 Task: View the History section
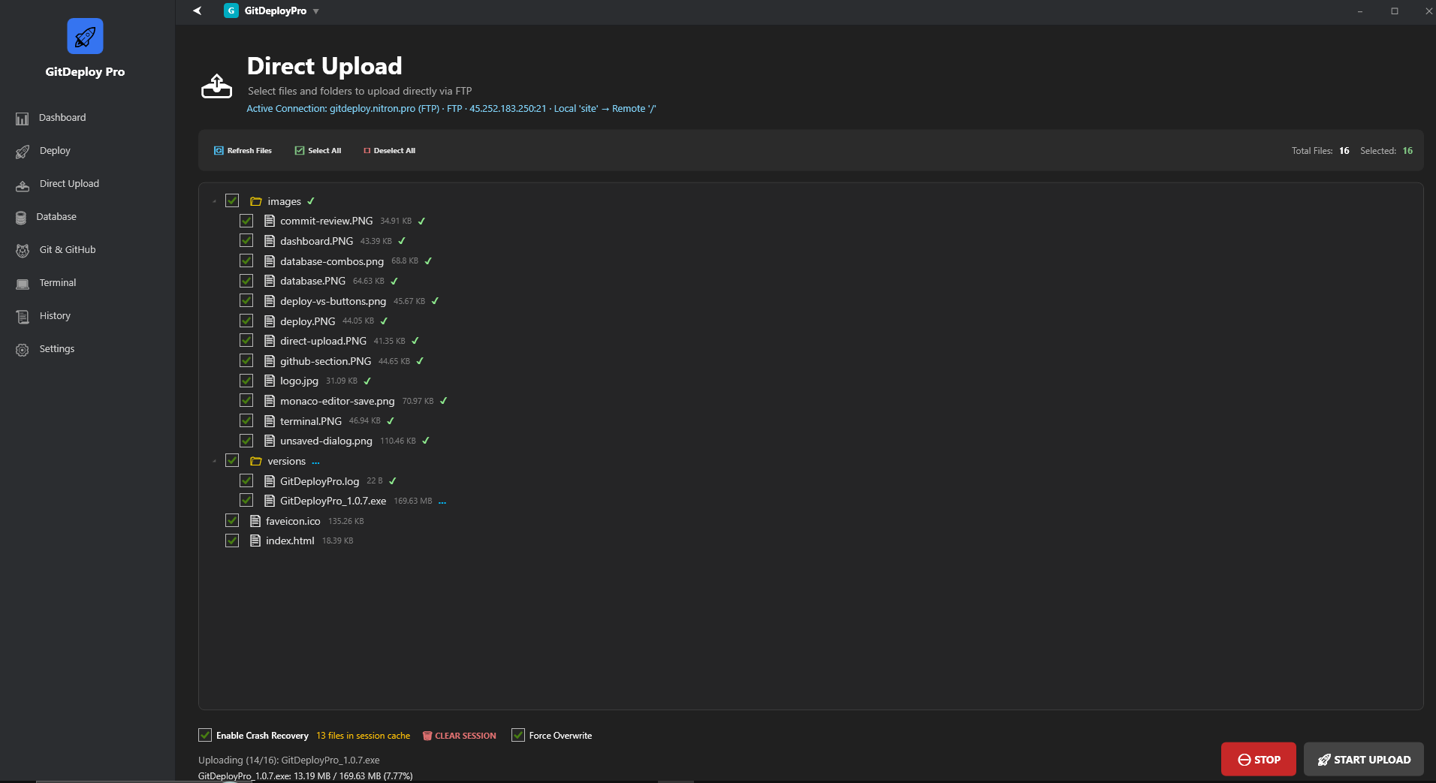[x=54, y=315]
